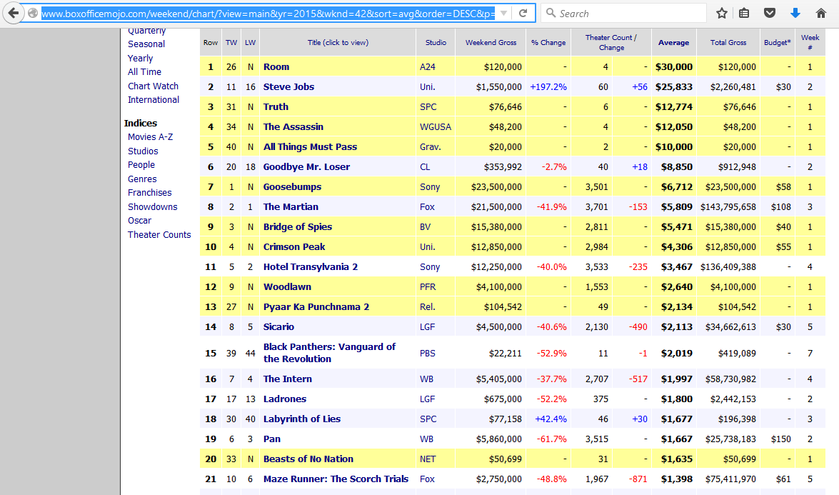
Task: Open Movies A-Z index link
Action: click(150, 137)
